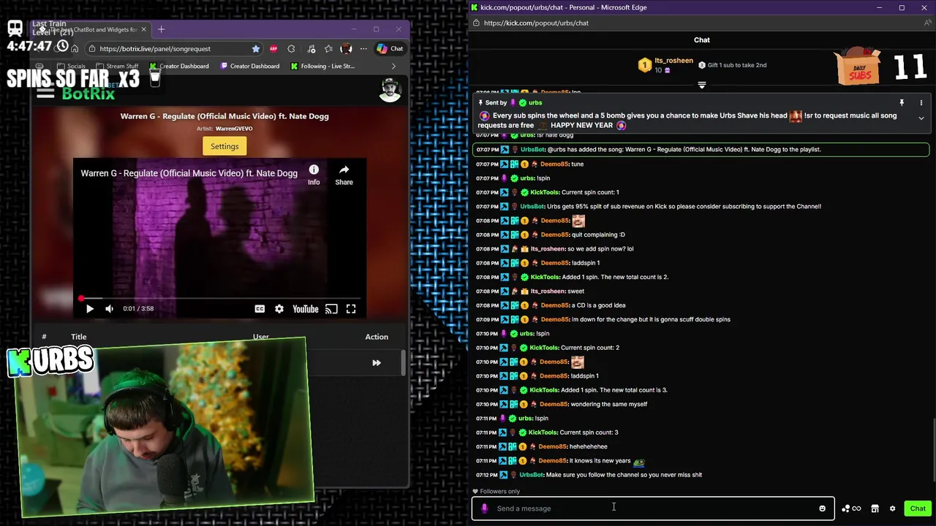Open the video on YouTube via logo
Image resolution: width=936 pixels, height=526 pixels.
coord(306,309)
